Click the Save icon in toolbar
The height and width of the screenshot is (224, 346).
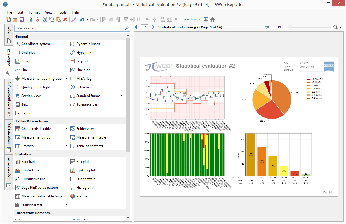click(22, 19)
